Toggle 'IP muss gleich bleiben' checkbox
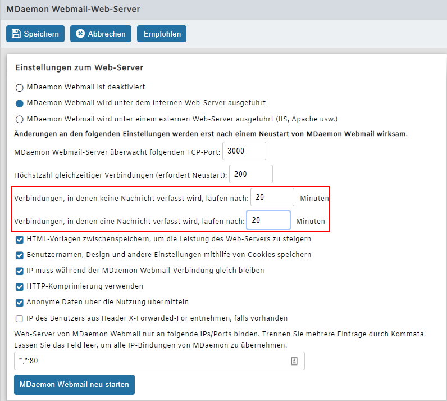 (x=20, y=271)
